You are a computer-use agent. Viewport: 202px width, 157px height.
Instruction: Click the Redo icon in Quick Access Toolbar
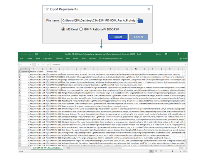pos(45,54)
